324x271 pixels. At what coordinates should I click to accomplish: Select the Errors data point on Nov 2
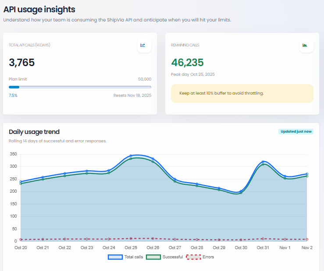(x=307, y=239)
